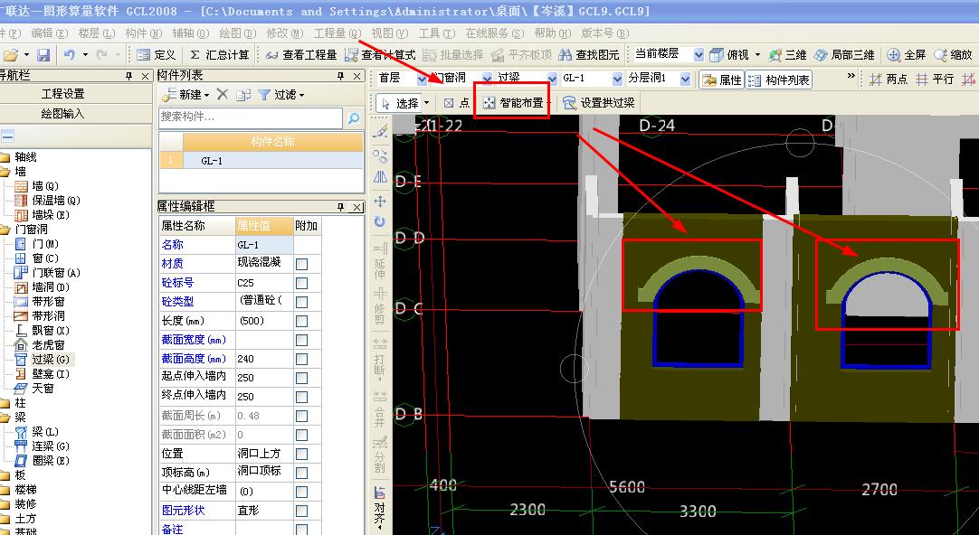Click the 搜索构件 search field
This screenshot has width=979, height=535.
click(251, 117)
